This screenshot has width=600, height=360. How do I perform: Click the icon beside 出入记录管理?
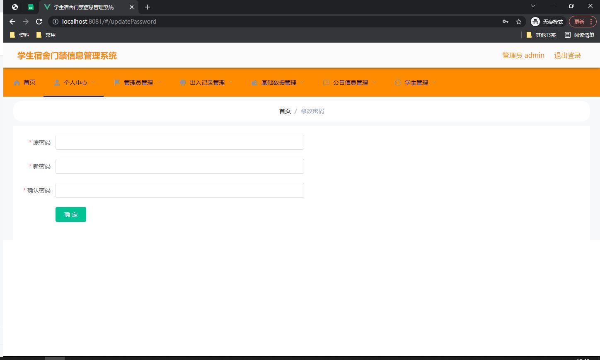[183, 83]
